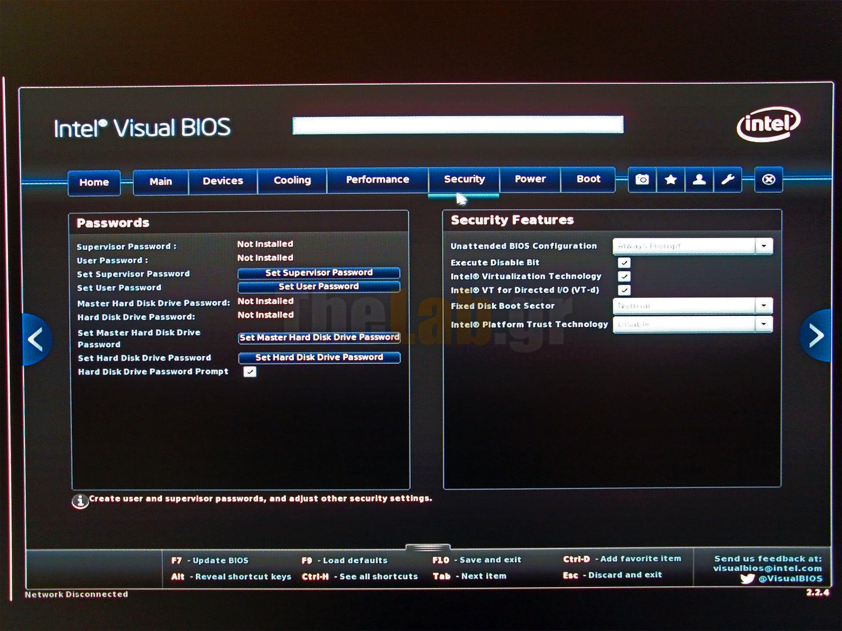842x631 pixels.
Task: Uncheck Hard Disk Drive Password Prompt
Action: click(250, 372)
